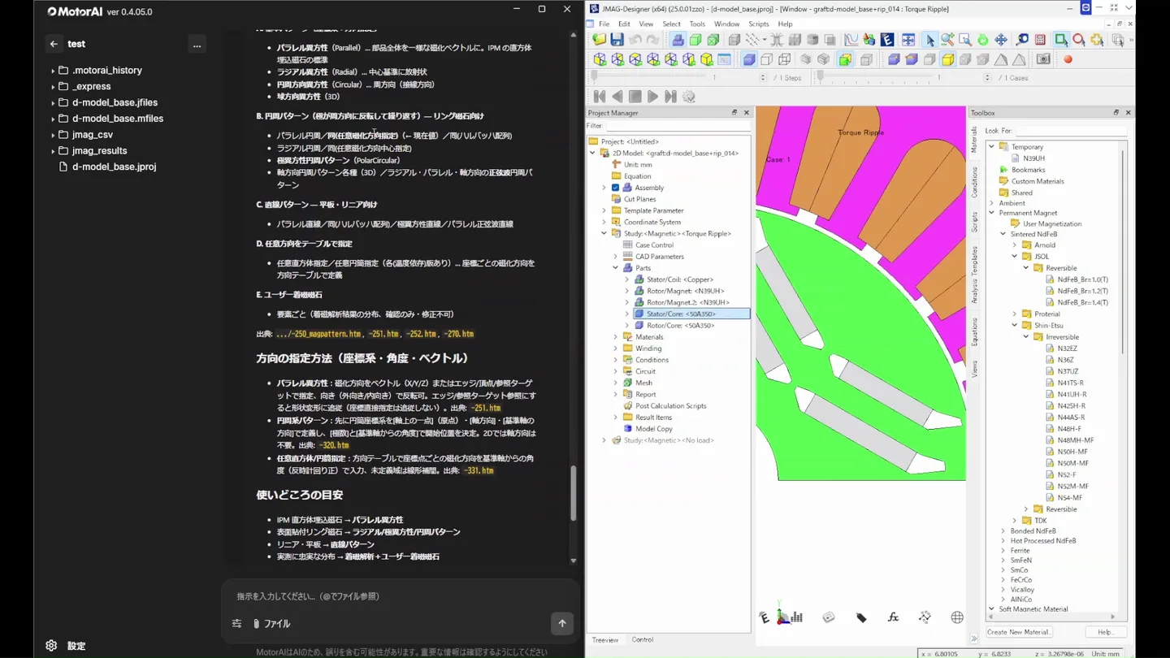Save the JMAG project with floppy icon

pos(617,40)
